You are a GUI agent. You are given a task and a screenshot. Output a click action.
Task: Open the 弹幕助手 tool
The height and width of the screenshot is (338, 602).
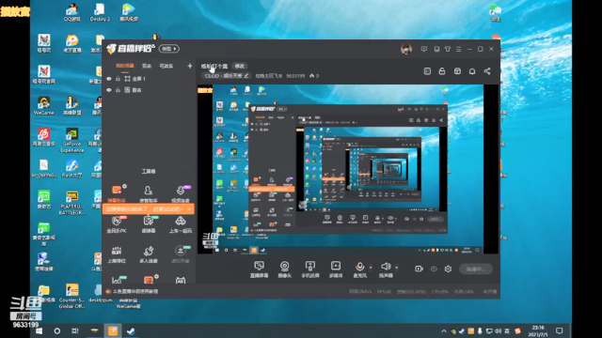pyautogui.click(x=117, y=193)
